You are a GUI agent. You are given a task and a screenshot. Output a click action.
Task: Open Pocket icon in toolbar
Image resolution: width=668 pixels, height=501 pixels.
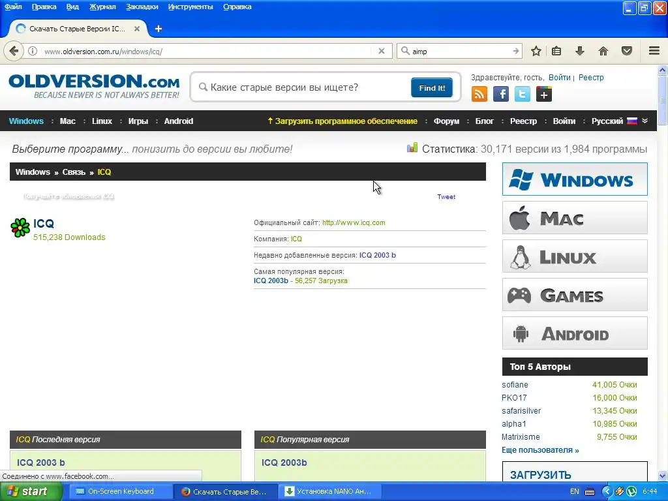(627, 51)
